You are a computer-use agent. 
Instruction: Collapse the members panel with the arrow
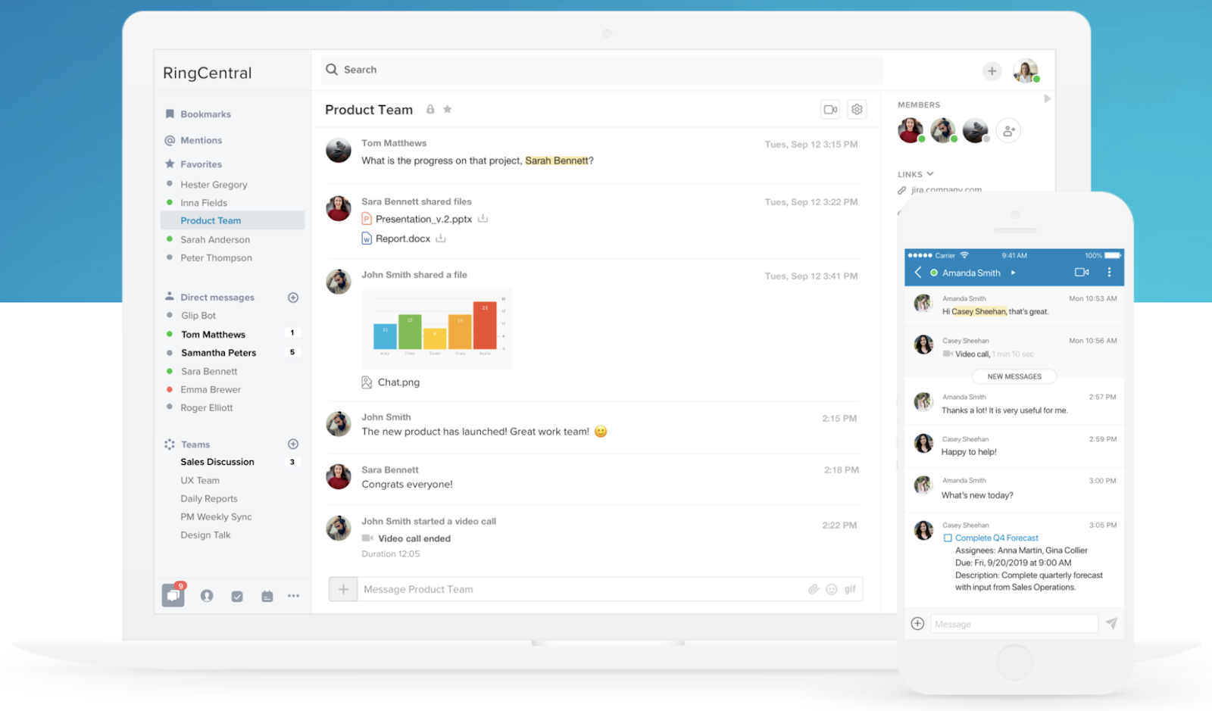click(x=1048, y=98)
